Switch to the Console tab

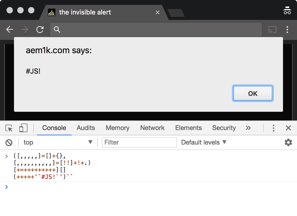(54, 128)
